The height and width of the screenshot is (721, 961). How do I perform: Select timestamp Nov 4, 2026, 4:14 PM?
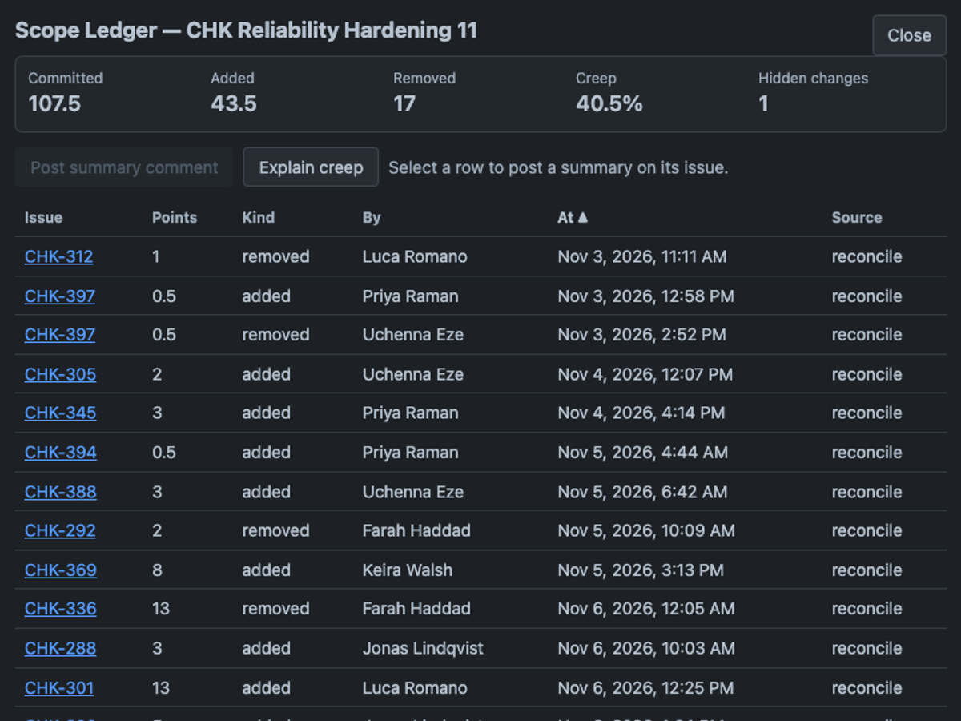641,413
